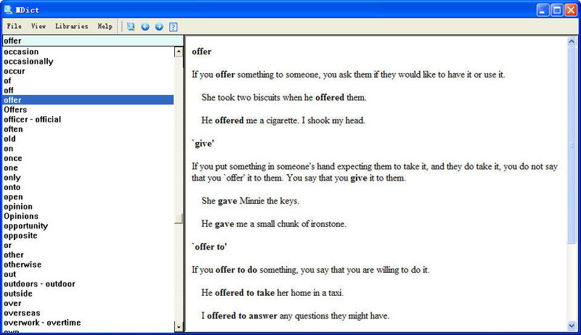
Task: Click the MDict icon in the title bar
Action: 9,9
